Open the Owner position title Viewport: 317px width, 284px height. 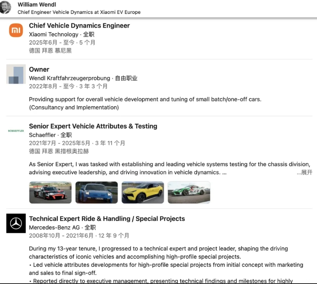(x=39, y=69)
